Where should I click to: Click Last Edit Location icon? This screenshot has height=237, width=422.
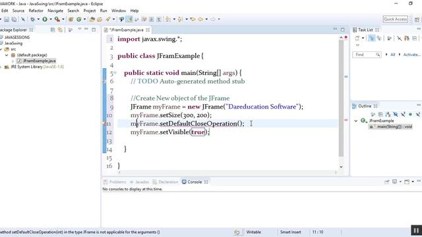[193, 19]
